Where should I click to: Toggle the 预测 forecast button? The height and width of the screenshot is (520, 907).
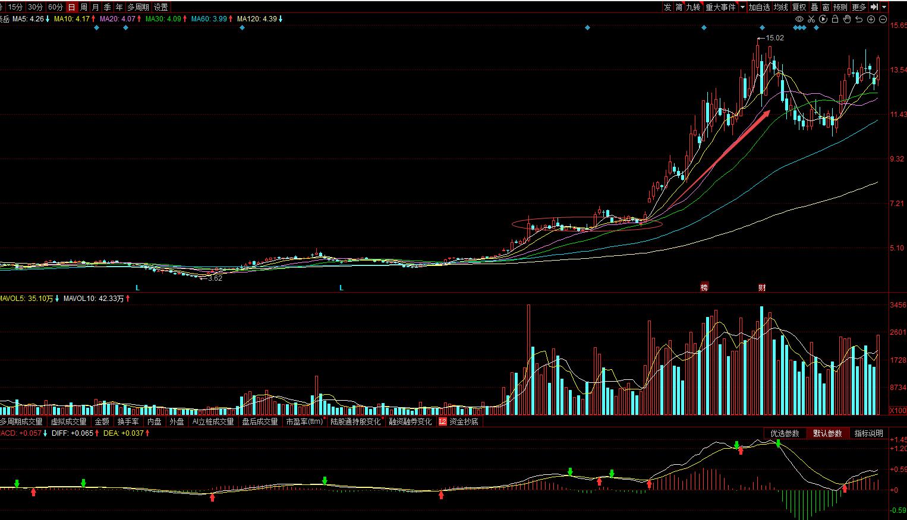click(x=840, y=7)
